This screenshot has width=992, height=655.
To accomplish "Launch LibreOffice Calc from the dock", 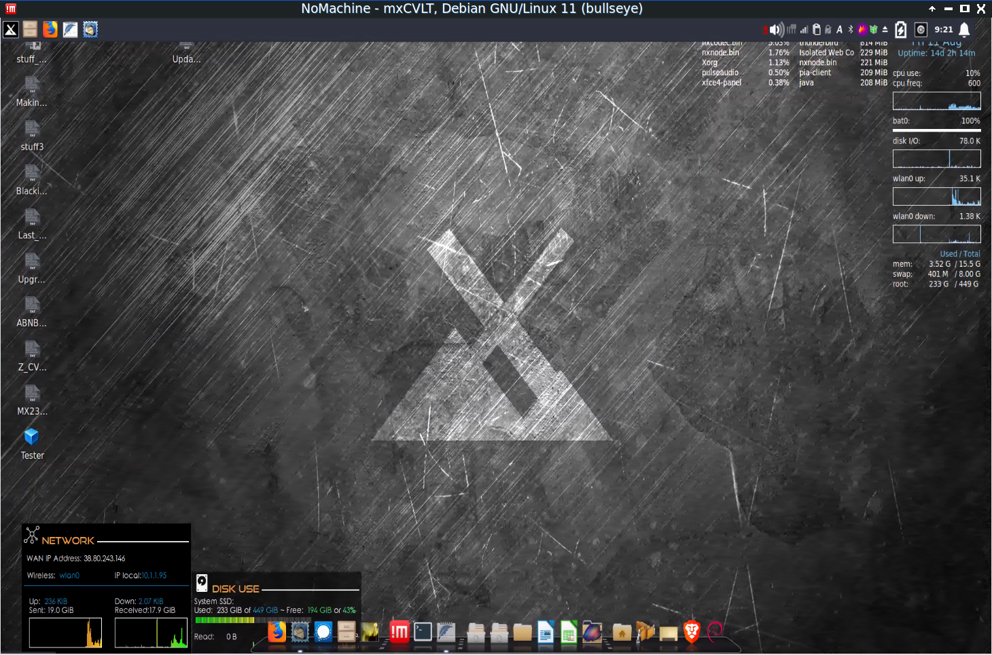I will pos(569,633).
